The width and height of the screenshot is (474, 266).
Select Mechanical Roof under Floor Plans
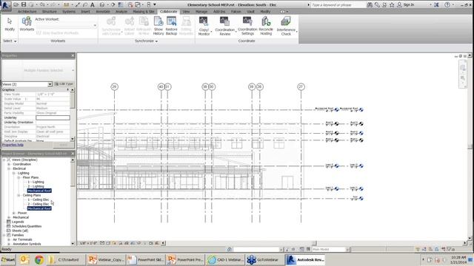(x=39, y=191)
